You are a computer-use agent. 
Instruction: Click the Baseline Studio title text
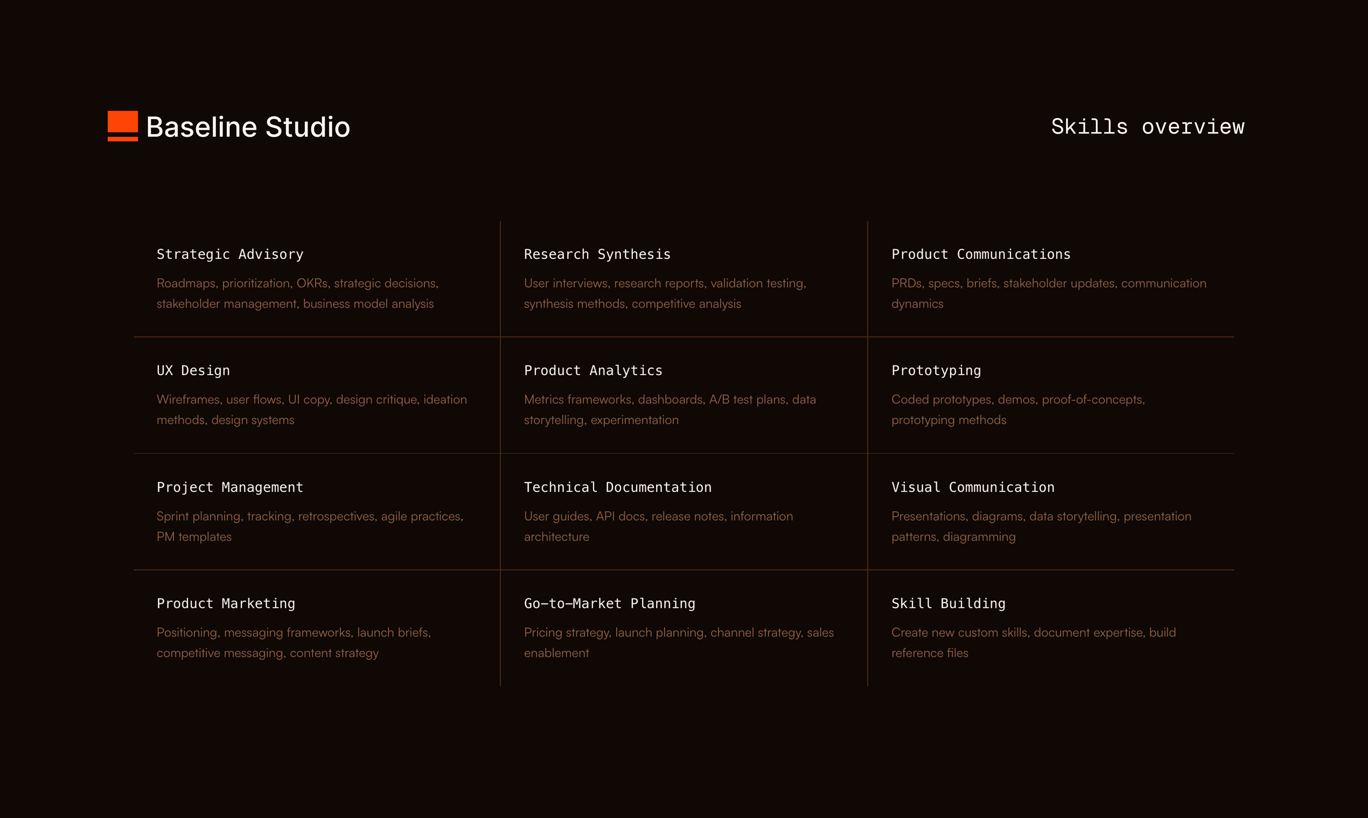pyautogui.click(x=248, y=126)
